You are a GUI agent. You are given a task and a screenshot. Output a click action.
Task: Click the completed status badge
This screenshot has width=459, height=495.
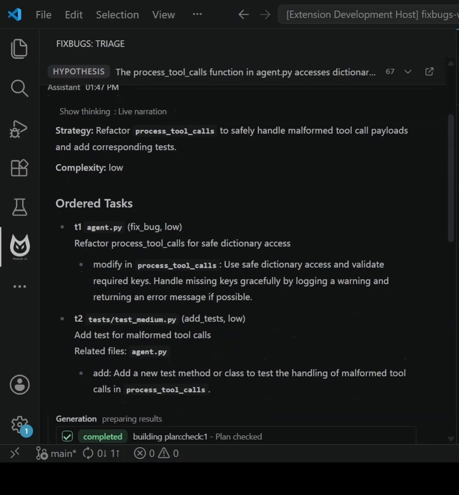coord(103,437)
